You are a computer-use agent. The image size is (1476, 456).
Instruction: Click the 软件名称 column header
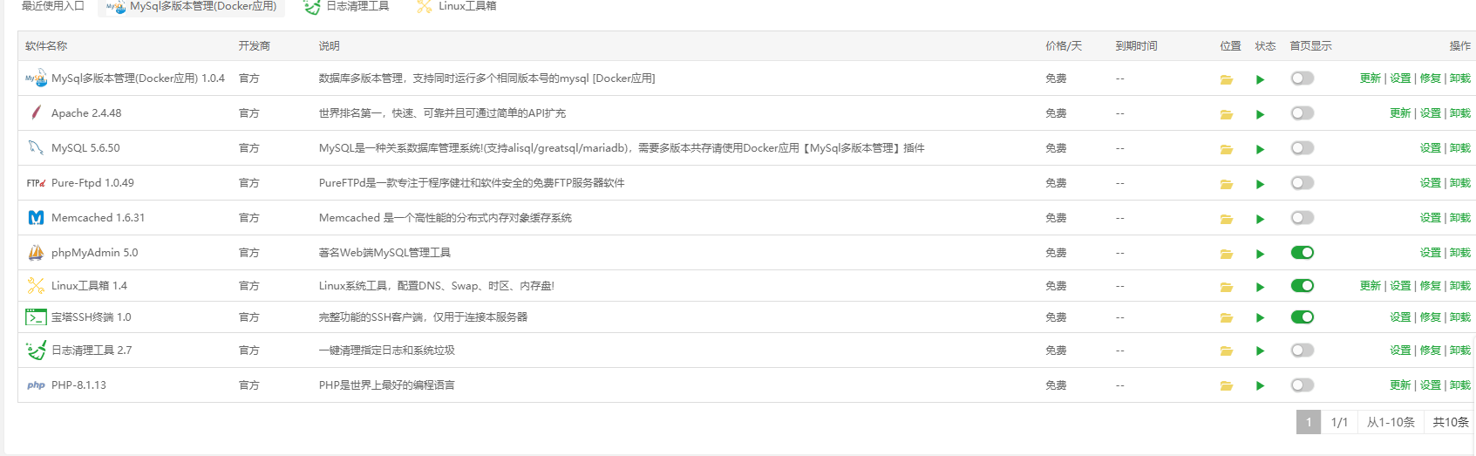[x=46, y=46]
